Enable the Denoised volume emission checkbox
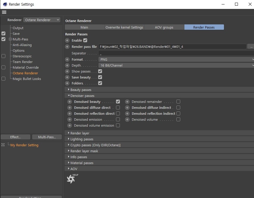Image resolution: width=254 pixels, height=198 pixels. [118, 125]
